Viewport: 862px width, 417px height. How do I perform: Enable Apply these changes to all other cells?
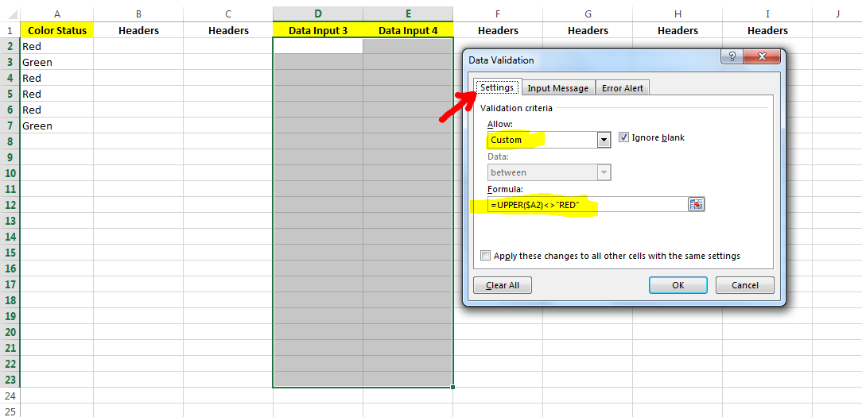(485, 256)
